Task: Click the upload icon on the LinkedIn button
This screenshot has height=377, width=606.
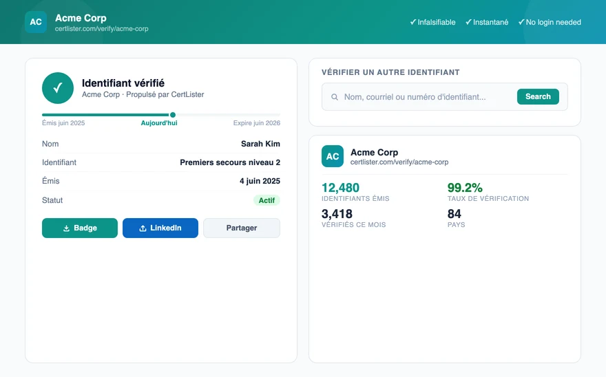Action: click(x=143, y=228)
